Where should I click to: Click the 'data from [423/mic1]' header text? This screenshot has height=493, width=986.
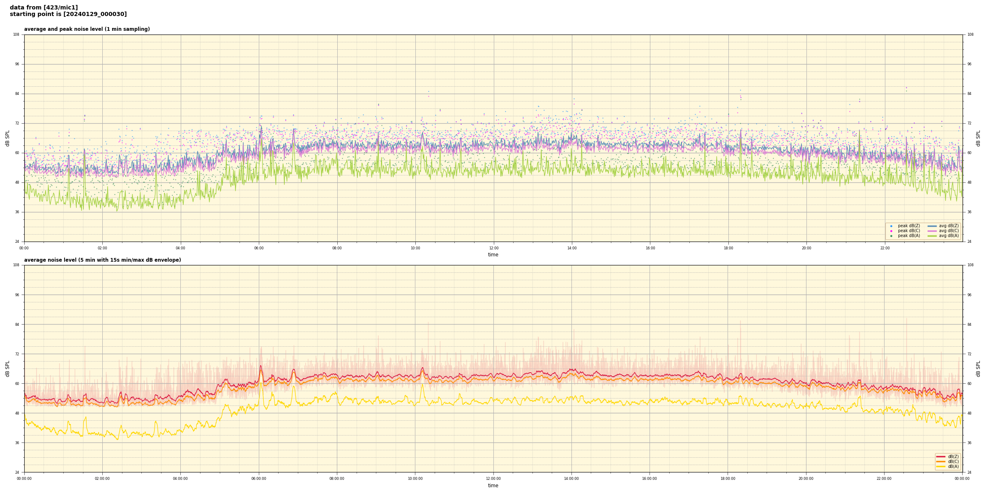click(44, 7)
